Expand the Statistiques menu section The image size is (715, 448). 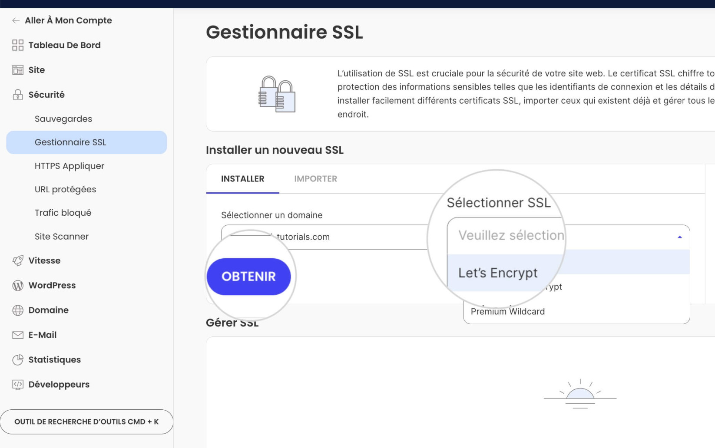(x=55, y=359)
